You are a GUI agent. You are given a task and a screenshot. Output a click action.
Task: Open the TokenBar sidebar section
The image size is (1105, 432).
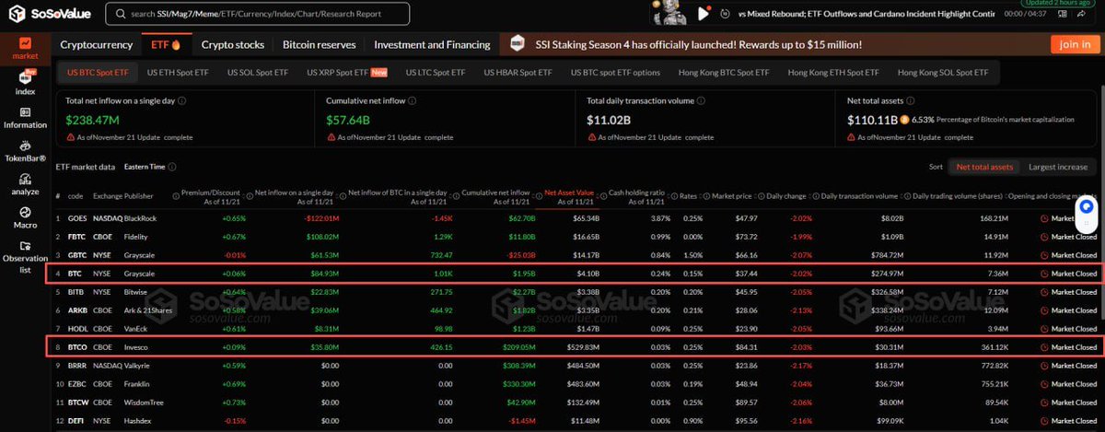point(25,150)
